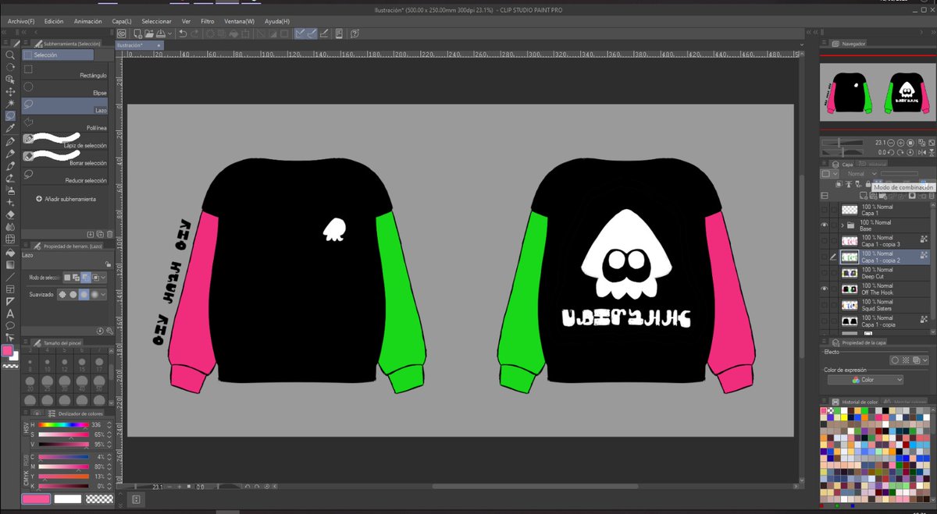Screen dimensions: 937x514
Task: Select the Elipse selection subtool
Action: (65, 90)
